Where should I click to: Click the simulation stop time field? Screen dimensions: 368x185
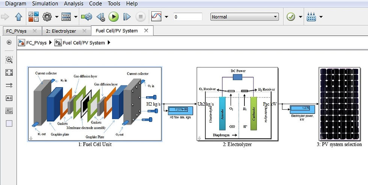click(x=188, y=17)
